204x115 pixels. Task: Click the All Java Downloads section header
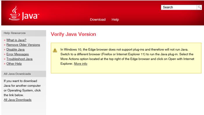pos(24,74)
